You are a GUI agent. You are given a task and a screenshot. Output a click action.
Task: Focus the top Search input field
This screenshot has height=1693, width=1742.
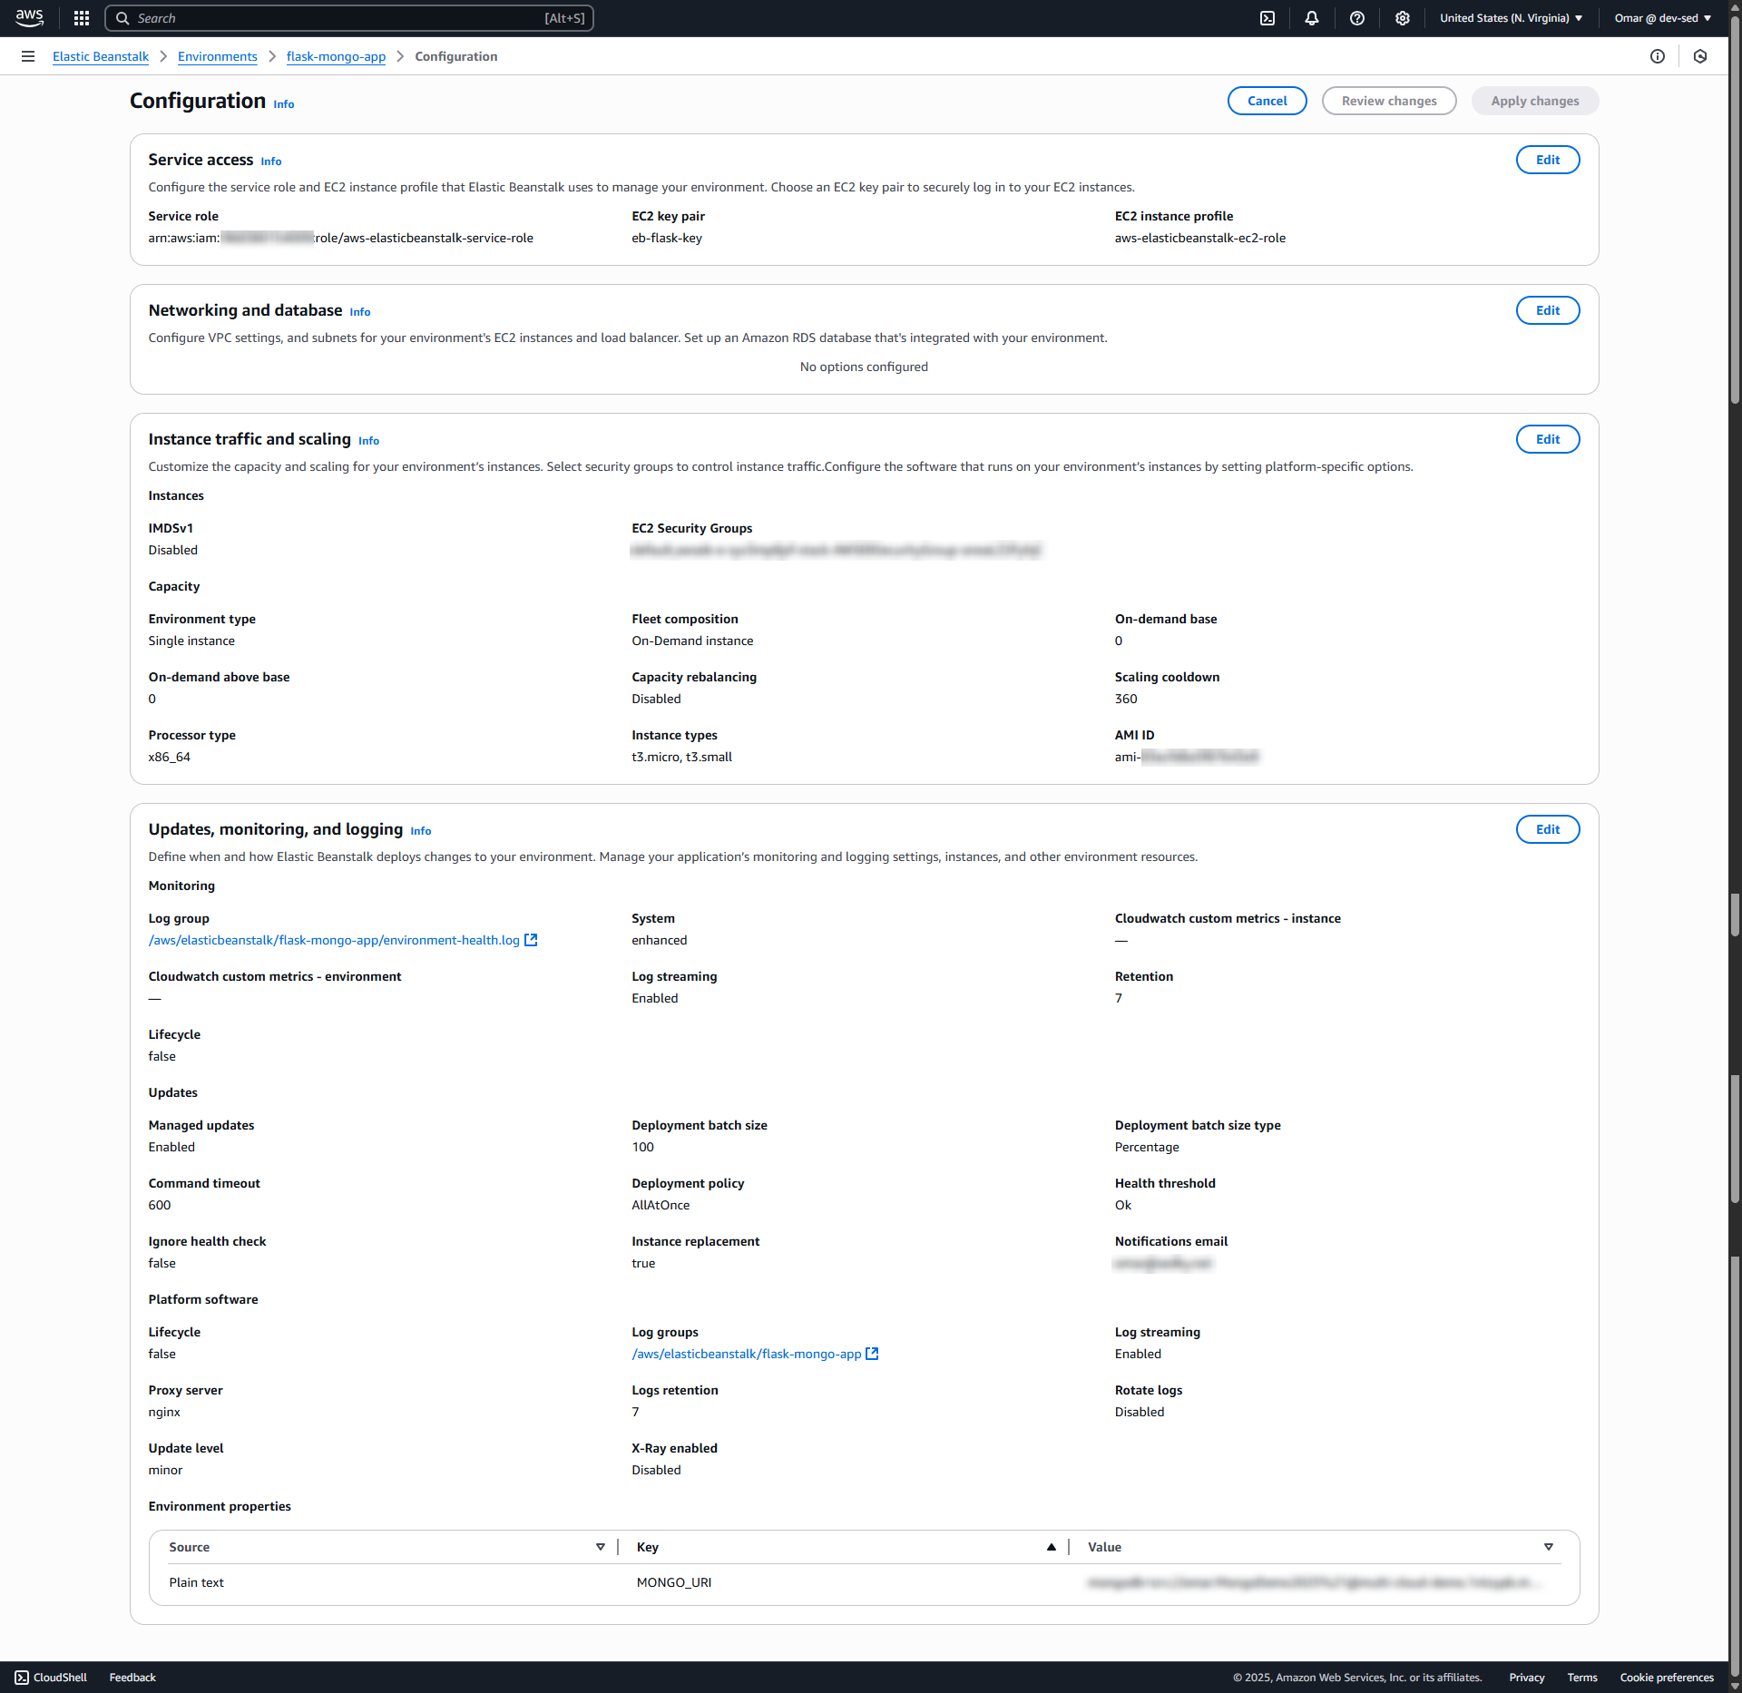pyautogui.click(x=349, y=18)
